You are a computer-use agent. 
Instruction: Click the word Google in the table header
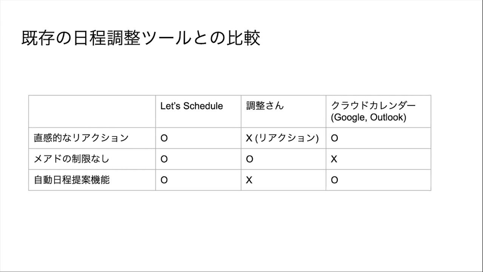(349, 117)
